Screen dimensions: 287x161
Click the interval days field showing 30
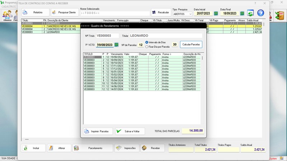(175, 45)
